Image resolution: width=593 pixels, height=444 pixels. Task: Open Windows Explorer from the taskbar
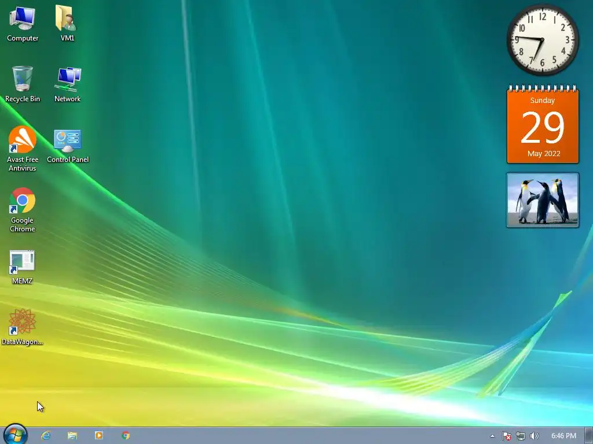click(72, 435)
